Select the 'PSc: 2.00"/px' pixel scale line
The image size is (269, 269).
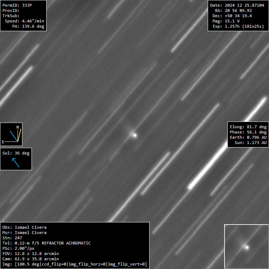[x=18, y=248]
